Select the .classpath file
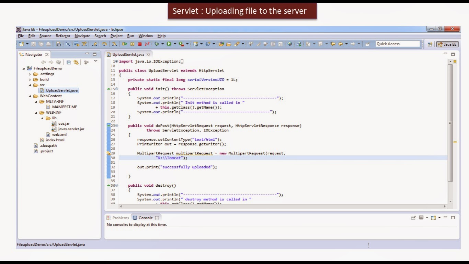Screen dimensions: 469x264 point(45,145)
